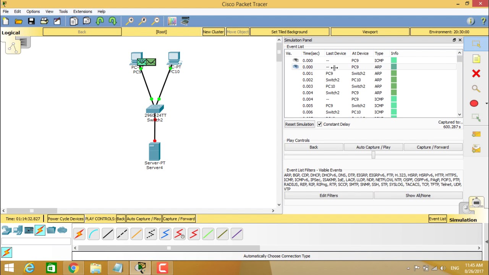
Task: Select the solid black straight-through cable
Action: pos(108,234)
